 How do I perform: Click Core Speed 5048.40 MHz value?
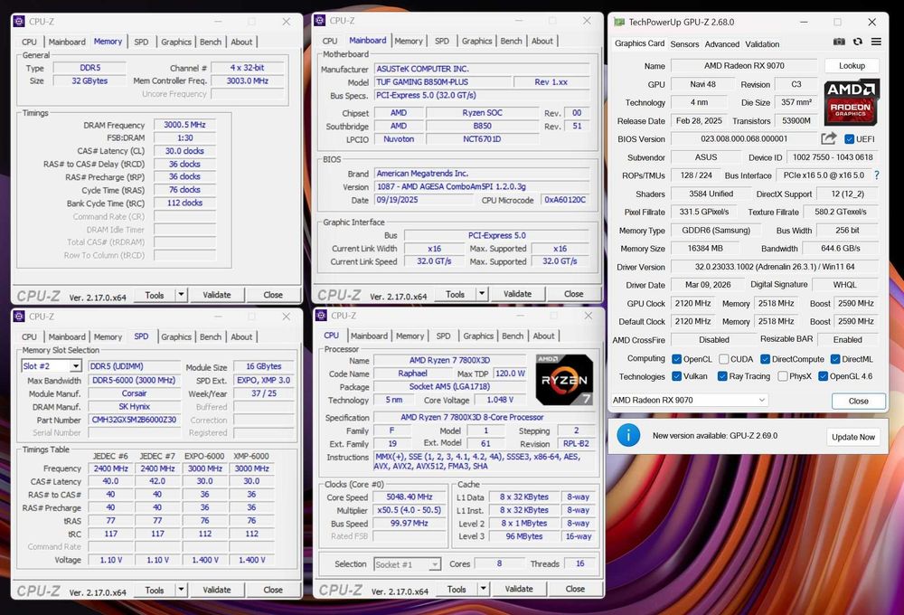[x=410, y=497]
